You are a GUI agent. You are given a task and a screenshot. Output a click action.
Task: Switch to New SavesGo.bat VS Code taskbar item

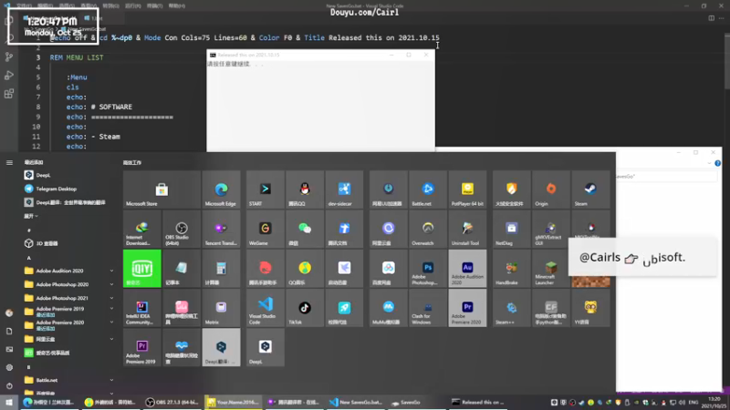pos(356,403)
